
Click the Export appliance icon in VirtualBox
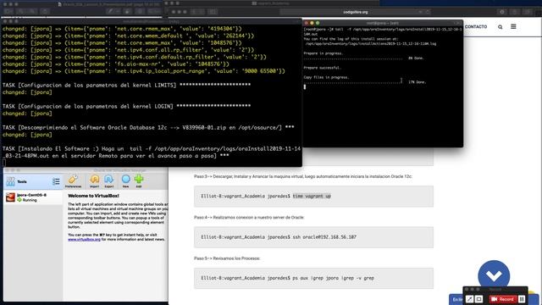(x=109, y=181)
